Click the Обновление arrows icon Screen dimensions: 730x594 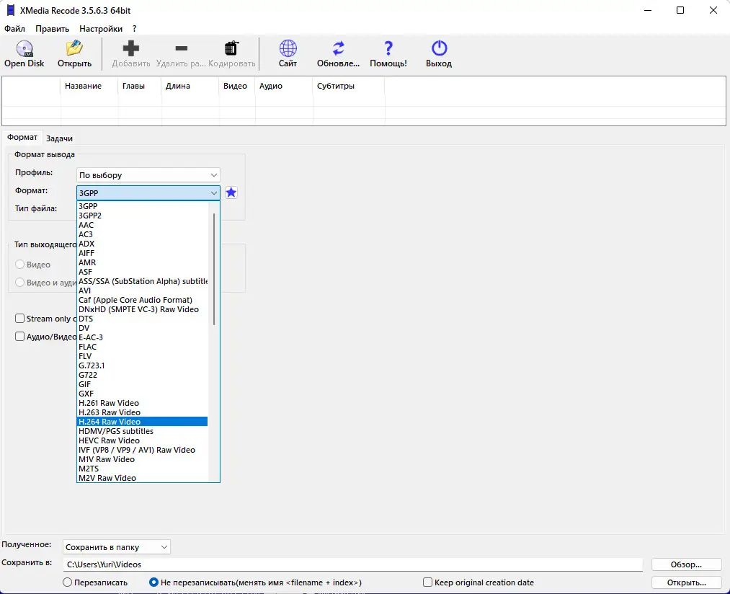click(339, 48)
